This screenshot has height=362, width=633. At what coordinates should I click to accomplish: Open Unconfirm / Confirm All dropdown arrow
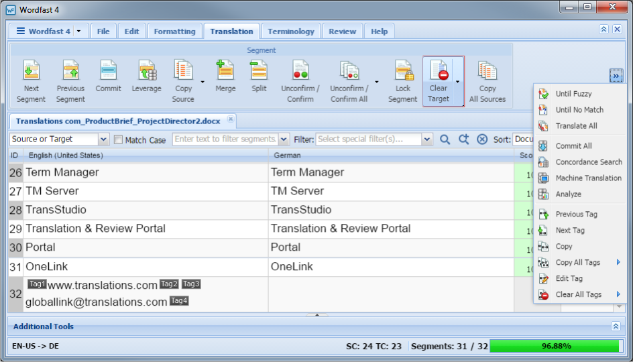point(377,82)
